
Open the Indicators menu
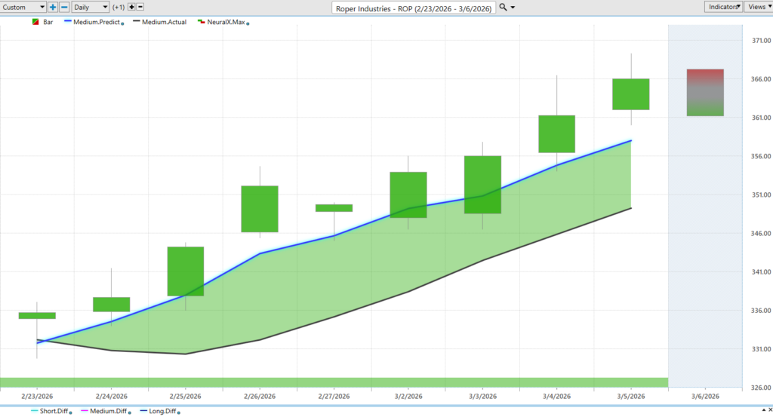click(x=723, y=6)
